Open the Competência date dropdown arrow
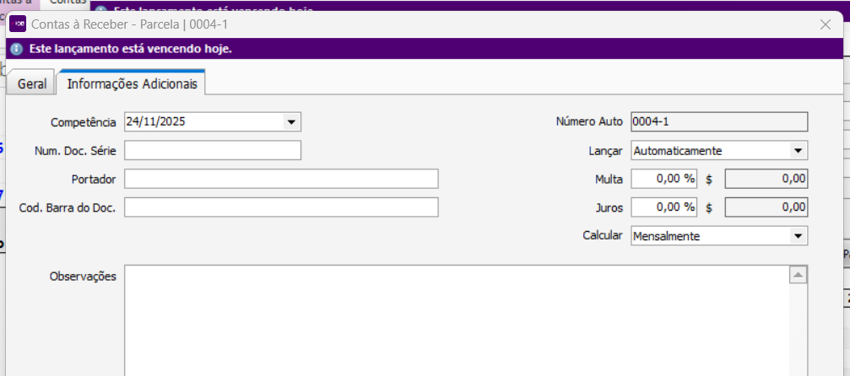850x376 pixels. coord(291,122)
